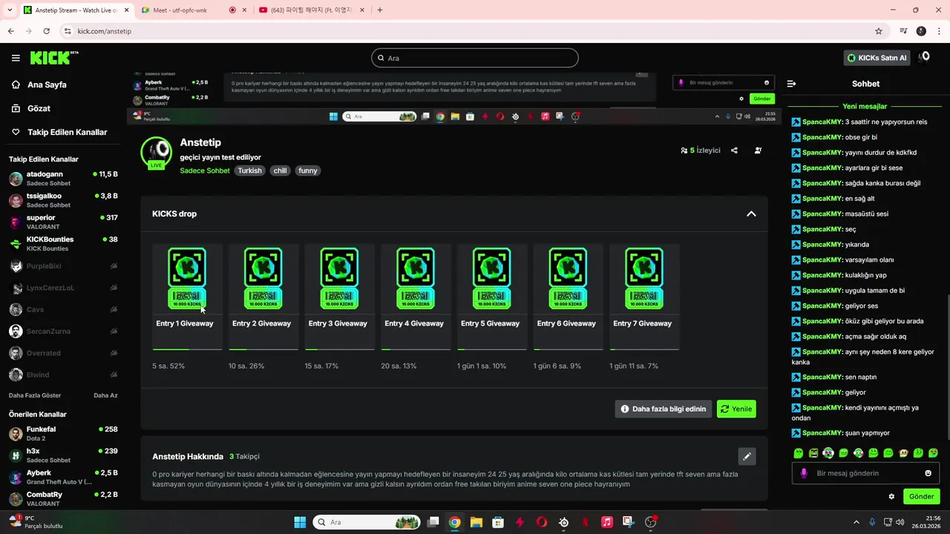The image size is (950, 534).
Task: Select Entry 6 Giveaway drop card
Action: point(569,297)
